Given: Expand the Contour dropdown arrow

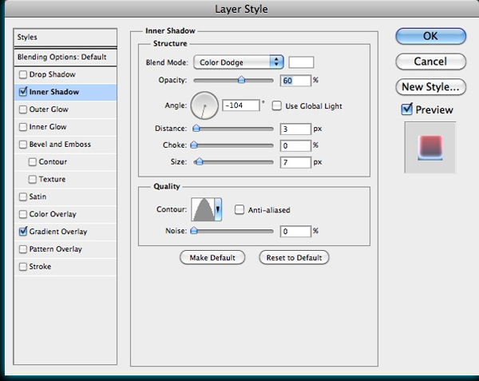Looking at the screenshot, I should coord(218,210).
